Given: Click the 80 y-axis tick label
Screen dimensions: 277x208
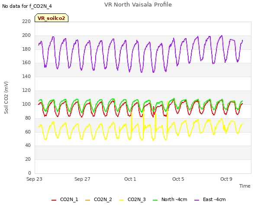Looking at the screenshot, I should (x=28, y=118).
